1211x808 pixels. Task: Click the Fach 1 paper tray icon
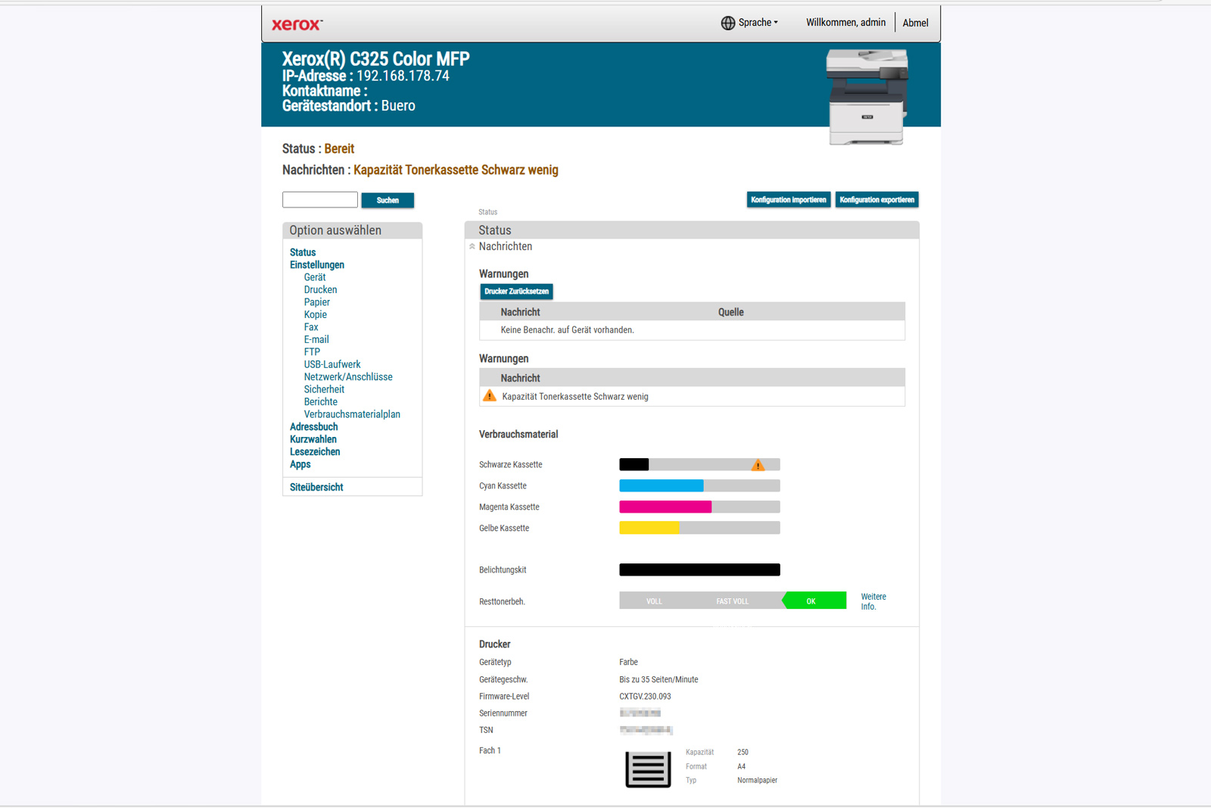pos(648,769)
